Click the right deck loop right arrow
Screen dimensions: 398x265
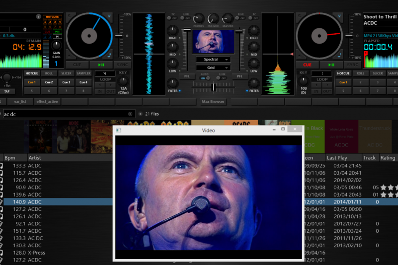[327, 85]
